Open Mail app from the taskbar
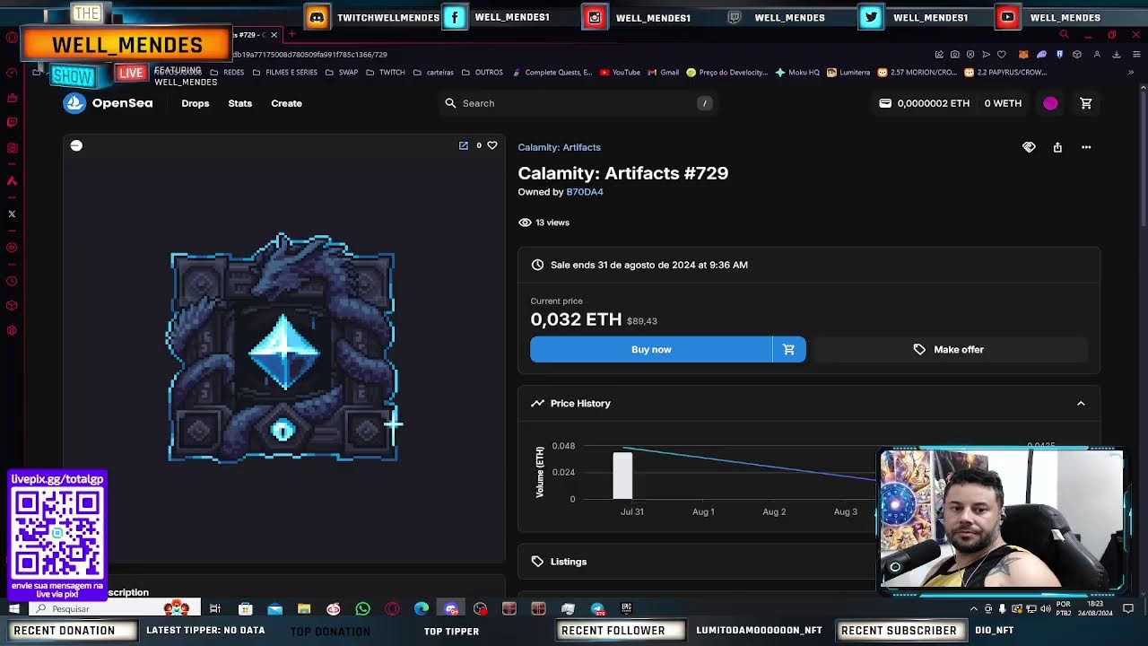Image resolution: width=1148 pixels, height=646 pixels. coord(274,608)
